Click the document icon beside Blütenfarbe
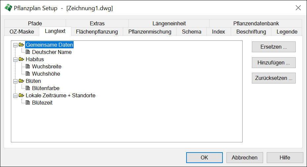Image resolution: width=307 pixels, height=167 pixels. click(28, 88)
